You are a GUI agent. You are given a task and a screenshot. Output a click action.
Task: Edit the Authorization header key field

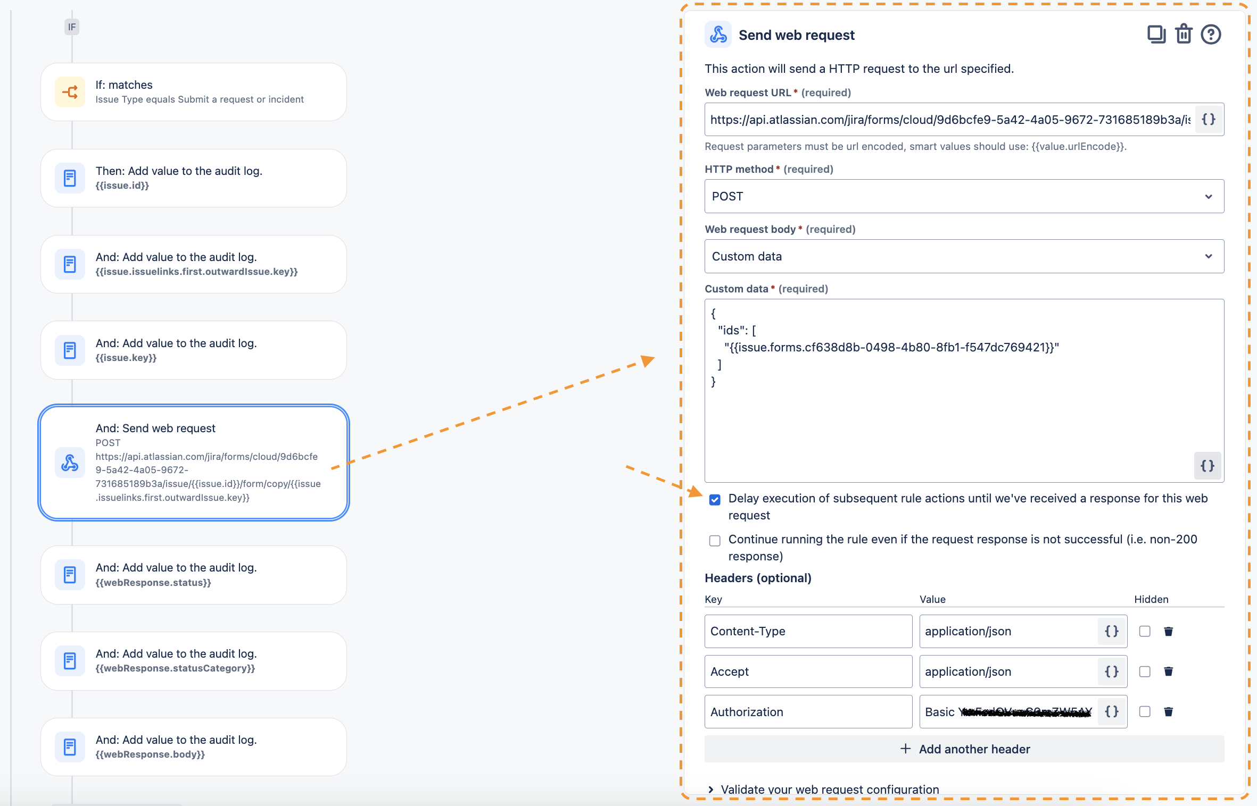point(808,712)
